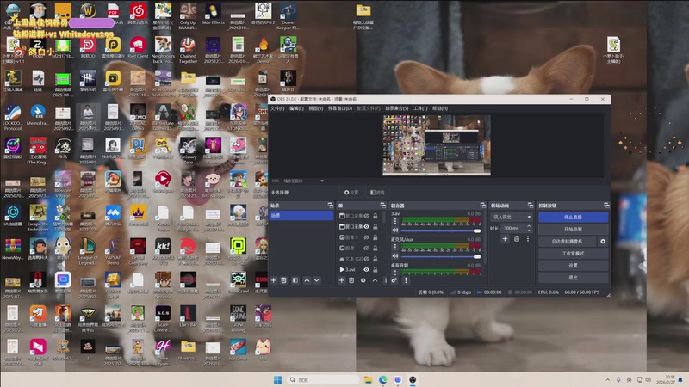
Task: Click Start Virtual Camera button
Action: 568,242
